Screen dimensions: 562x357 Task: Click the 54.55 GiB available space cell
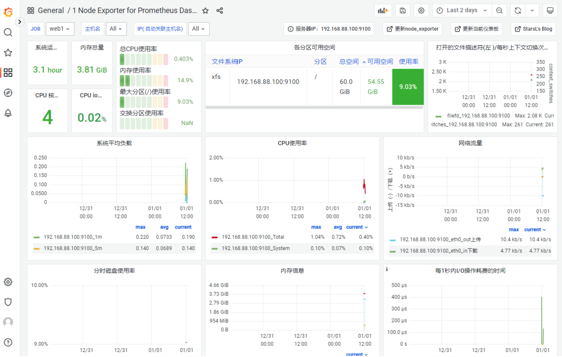(x=376, y=87)
